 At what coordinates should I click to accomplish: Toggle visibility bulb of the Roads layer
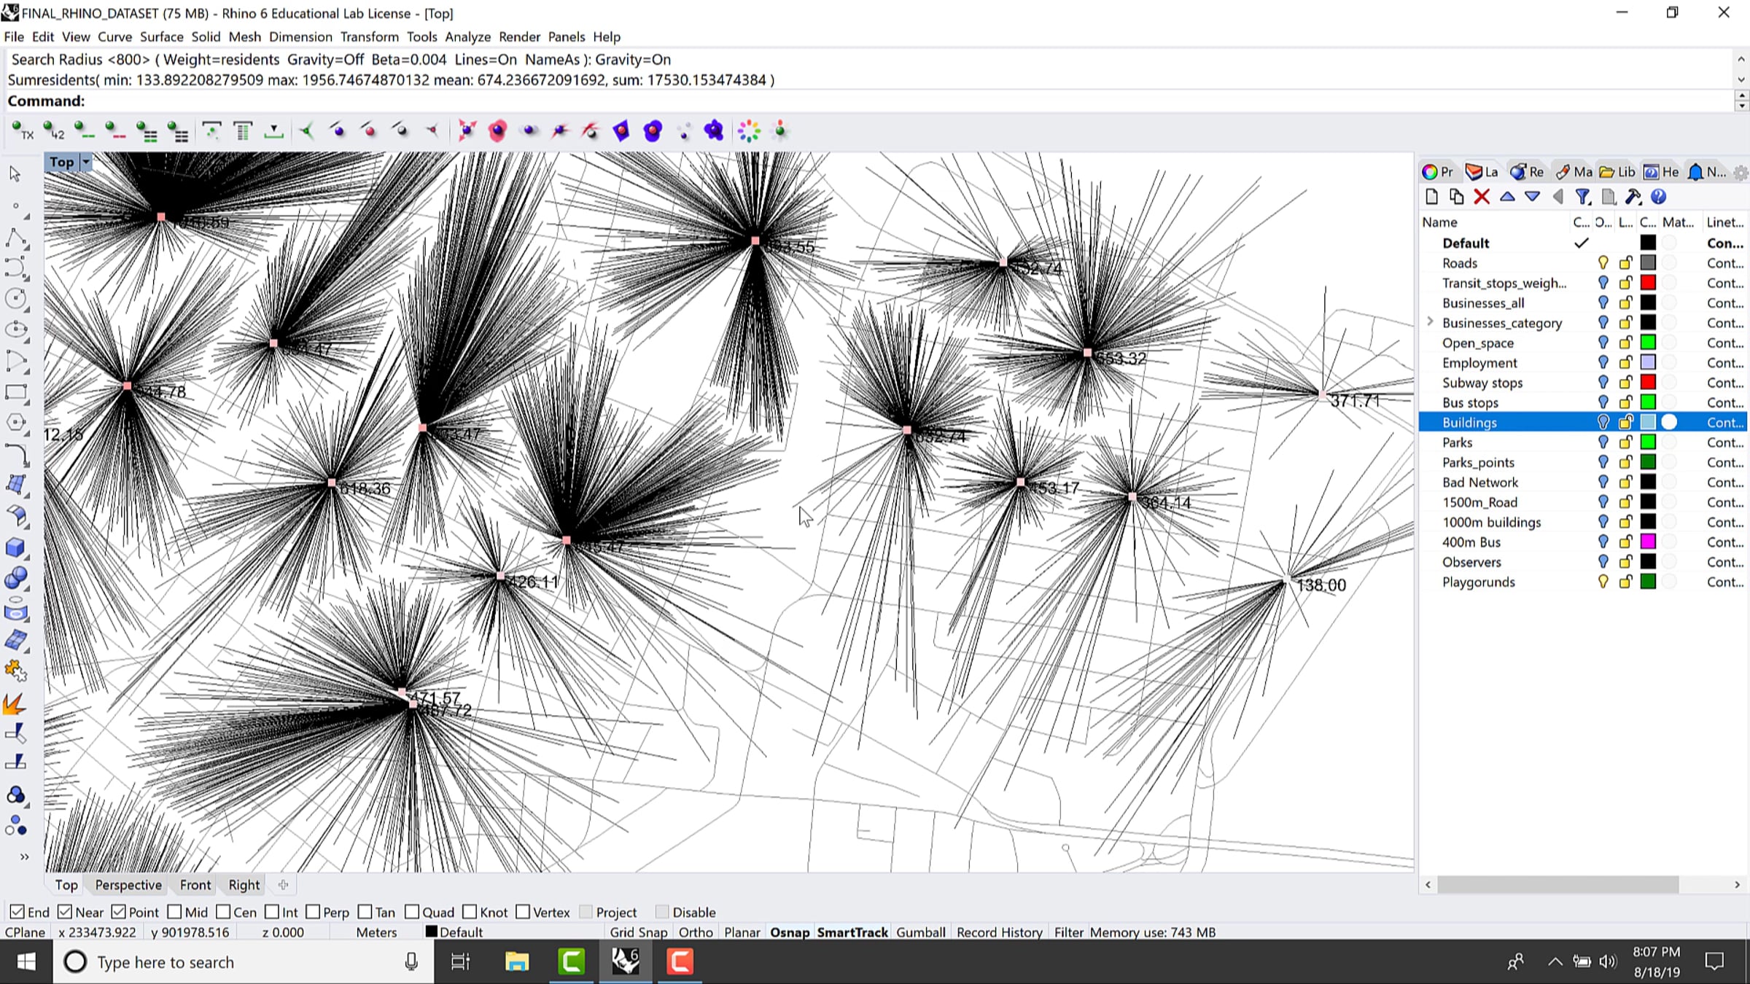[x=1603, y=263]
